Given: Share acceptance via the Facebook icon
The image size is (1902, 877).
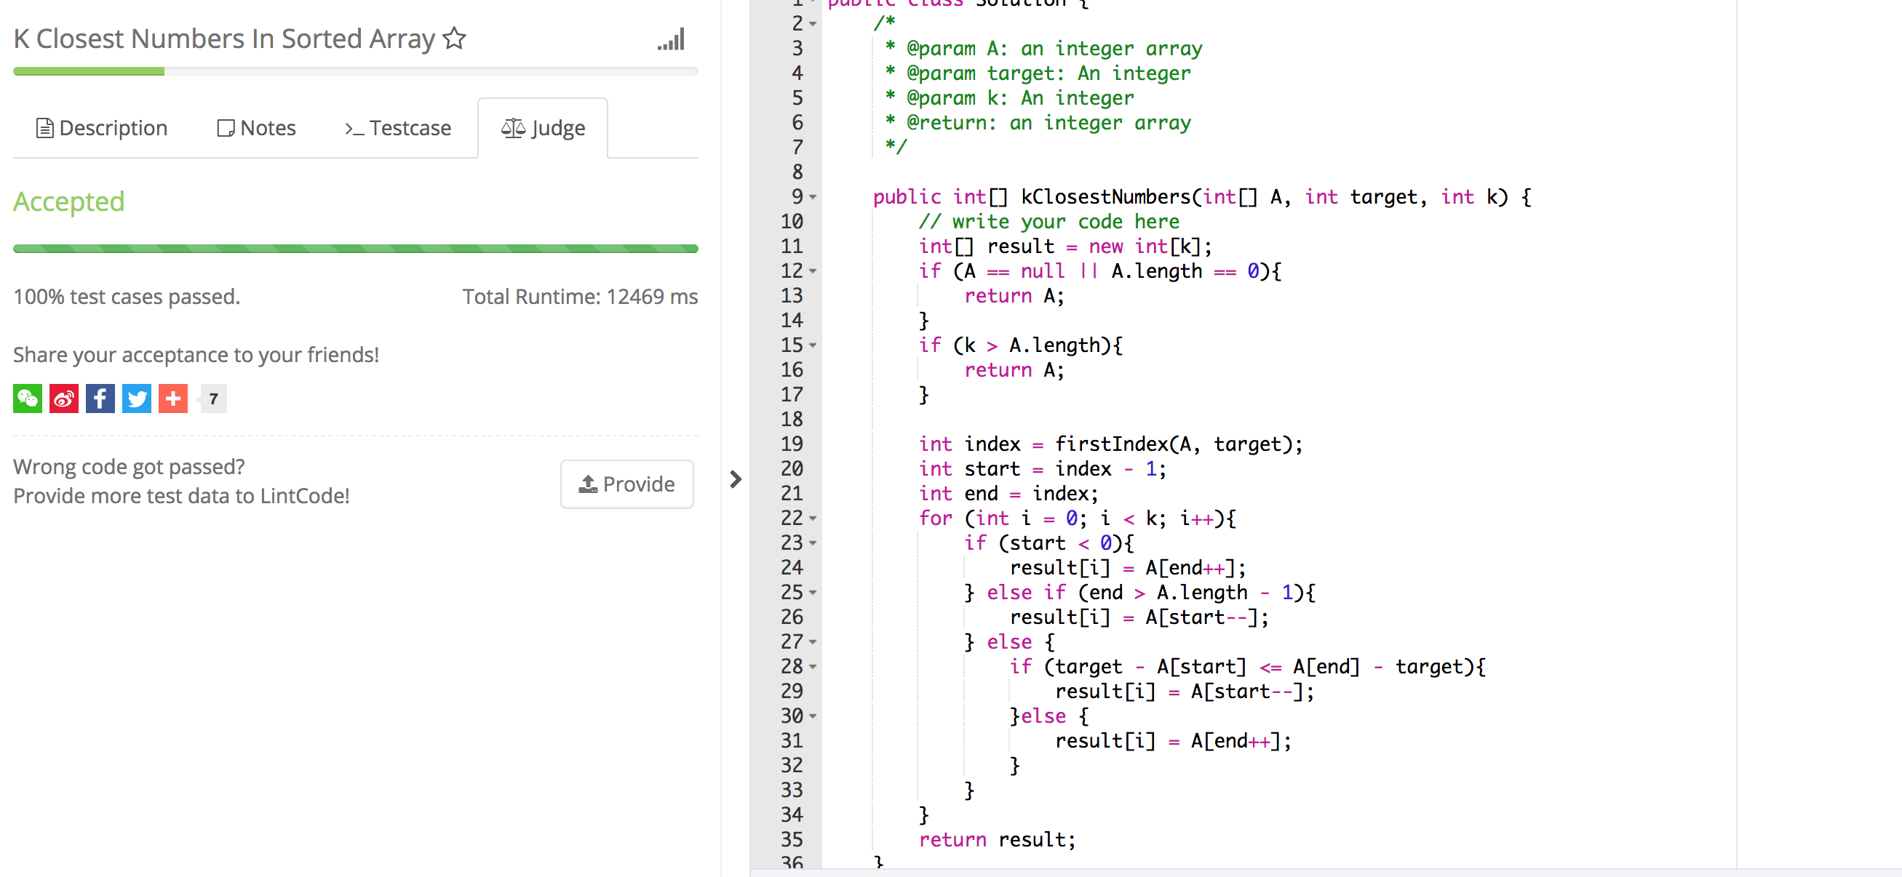Looking at the screenshot, I should click(x=100, y=399).
